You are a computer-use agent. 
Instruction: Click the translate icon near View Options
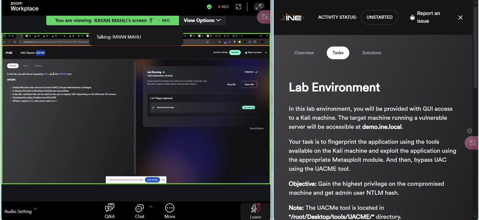[265, 16]
